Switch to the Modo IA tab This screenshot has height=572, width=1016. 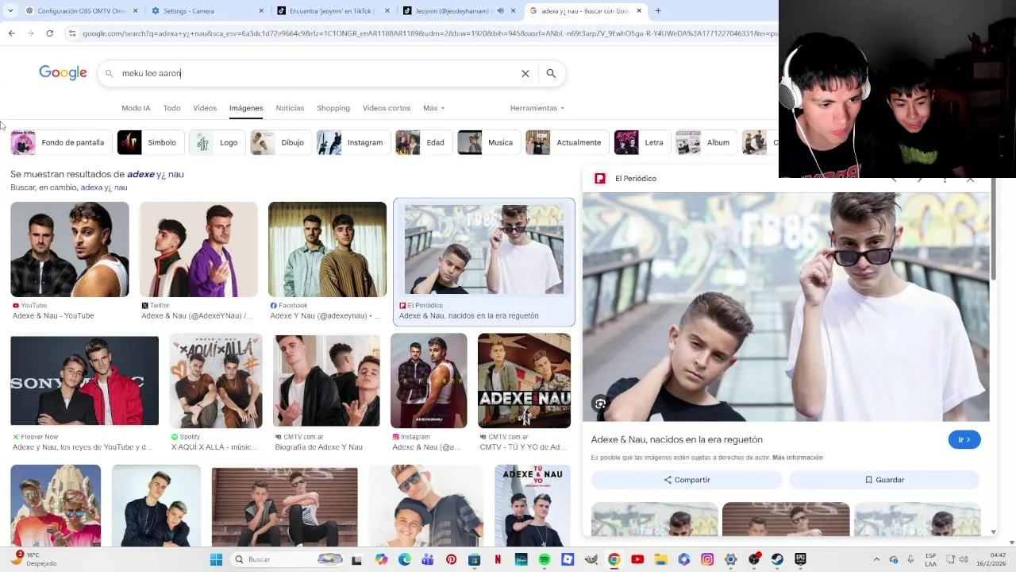[136, 108]
